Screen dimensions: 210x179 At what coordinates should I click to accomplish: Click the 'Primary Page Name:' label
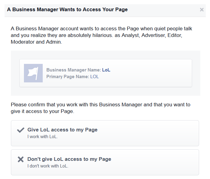tap(68, 77)
